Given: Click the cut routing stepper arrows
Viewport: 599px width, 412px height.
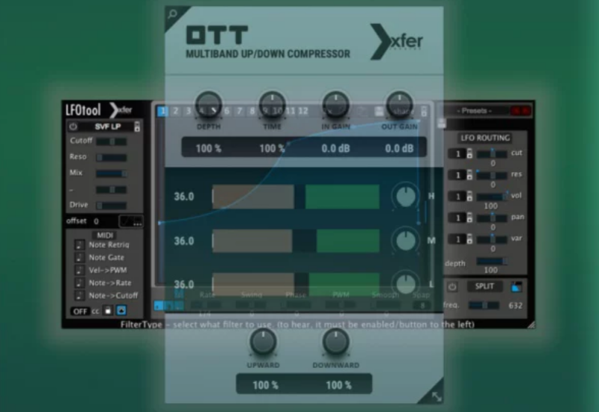Looking at the screenshot, I should [x=469, y=154].
